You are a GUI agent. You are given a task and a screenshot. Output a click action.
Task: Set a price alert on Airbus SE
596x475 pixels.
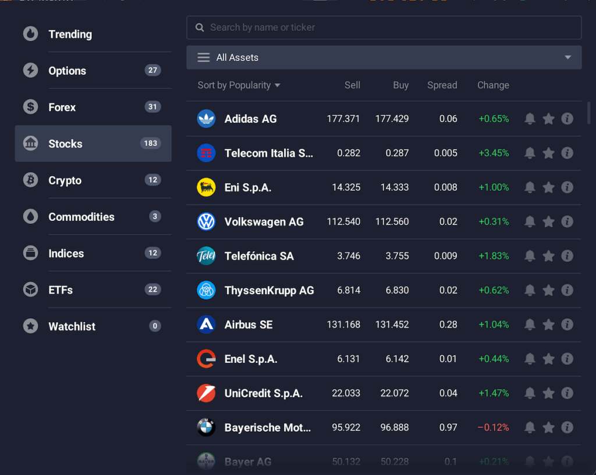pos(530,324)
